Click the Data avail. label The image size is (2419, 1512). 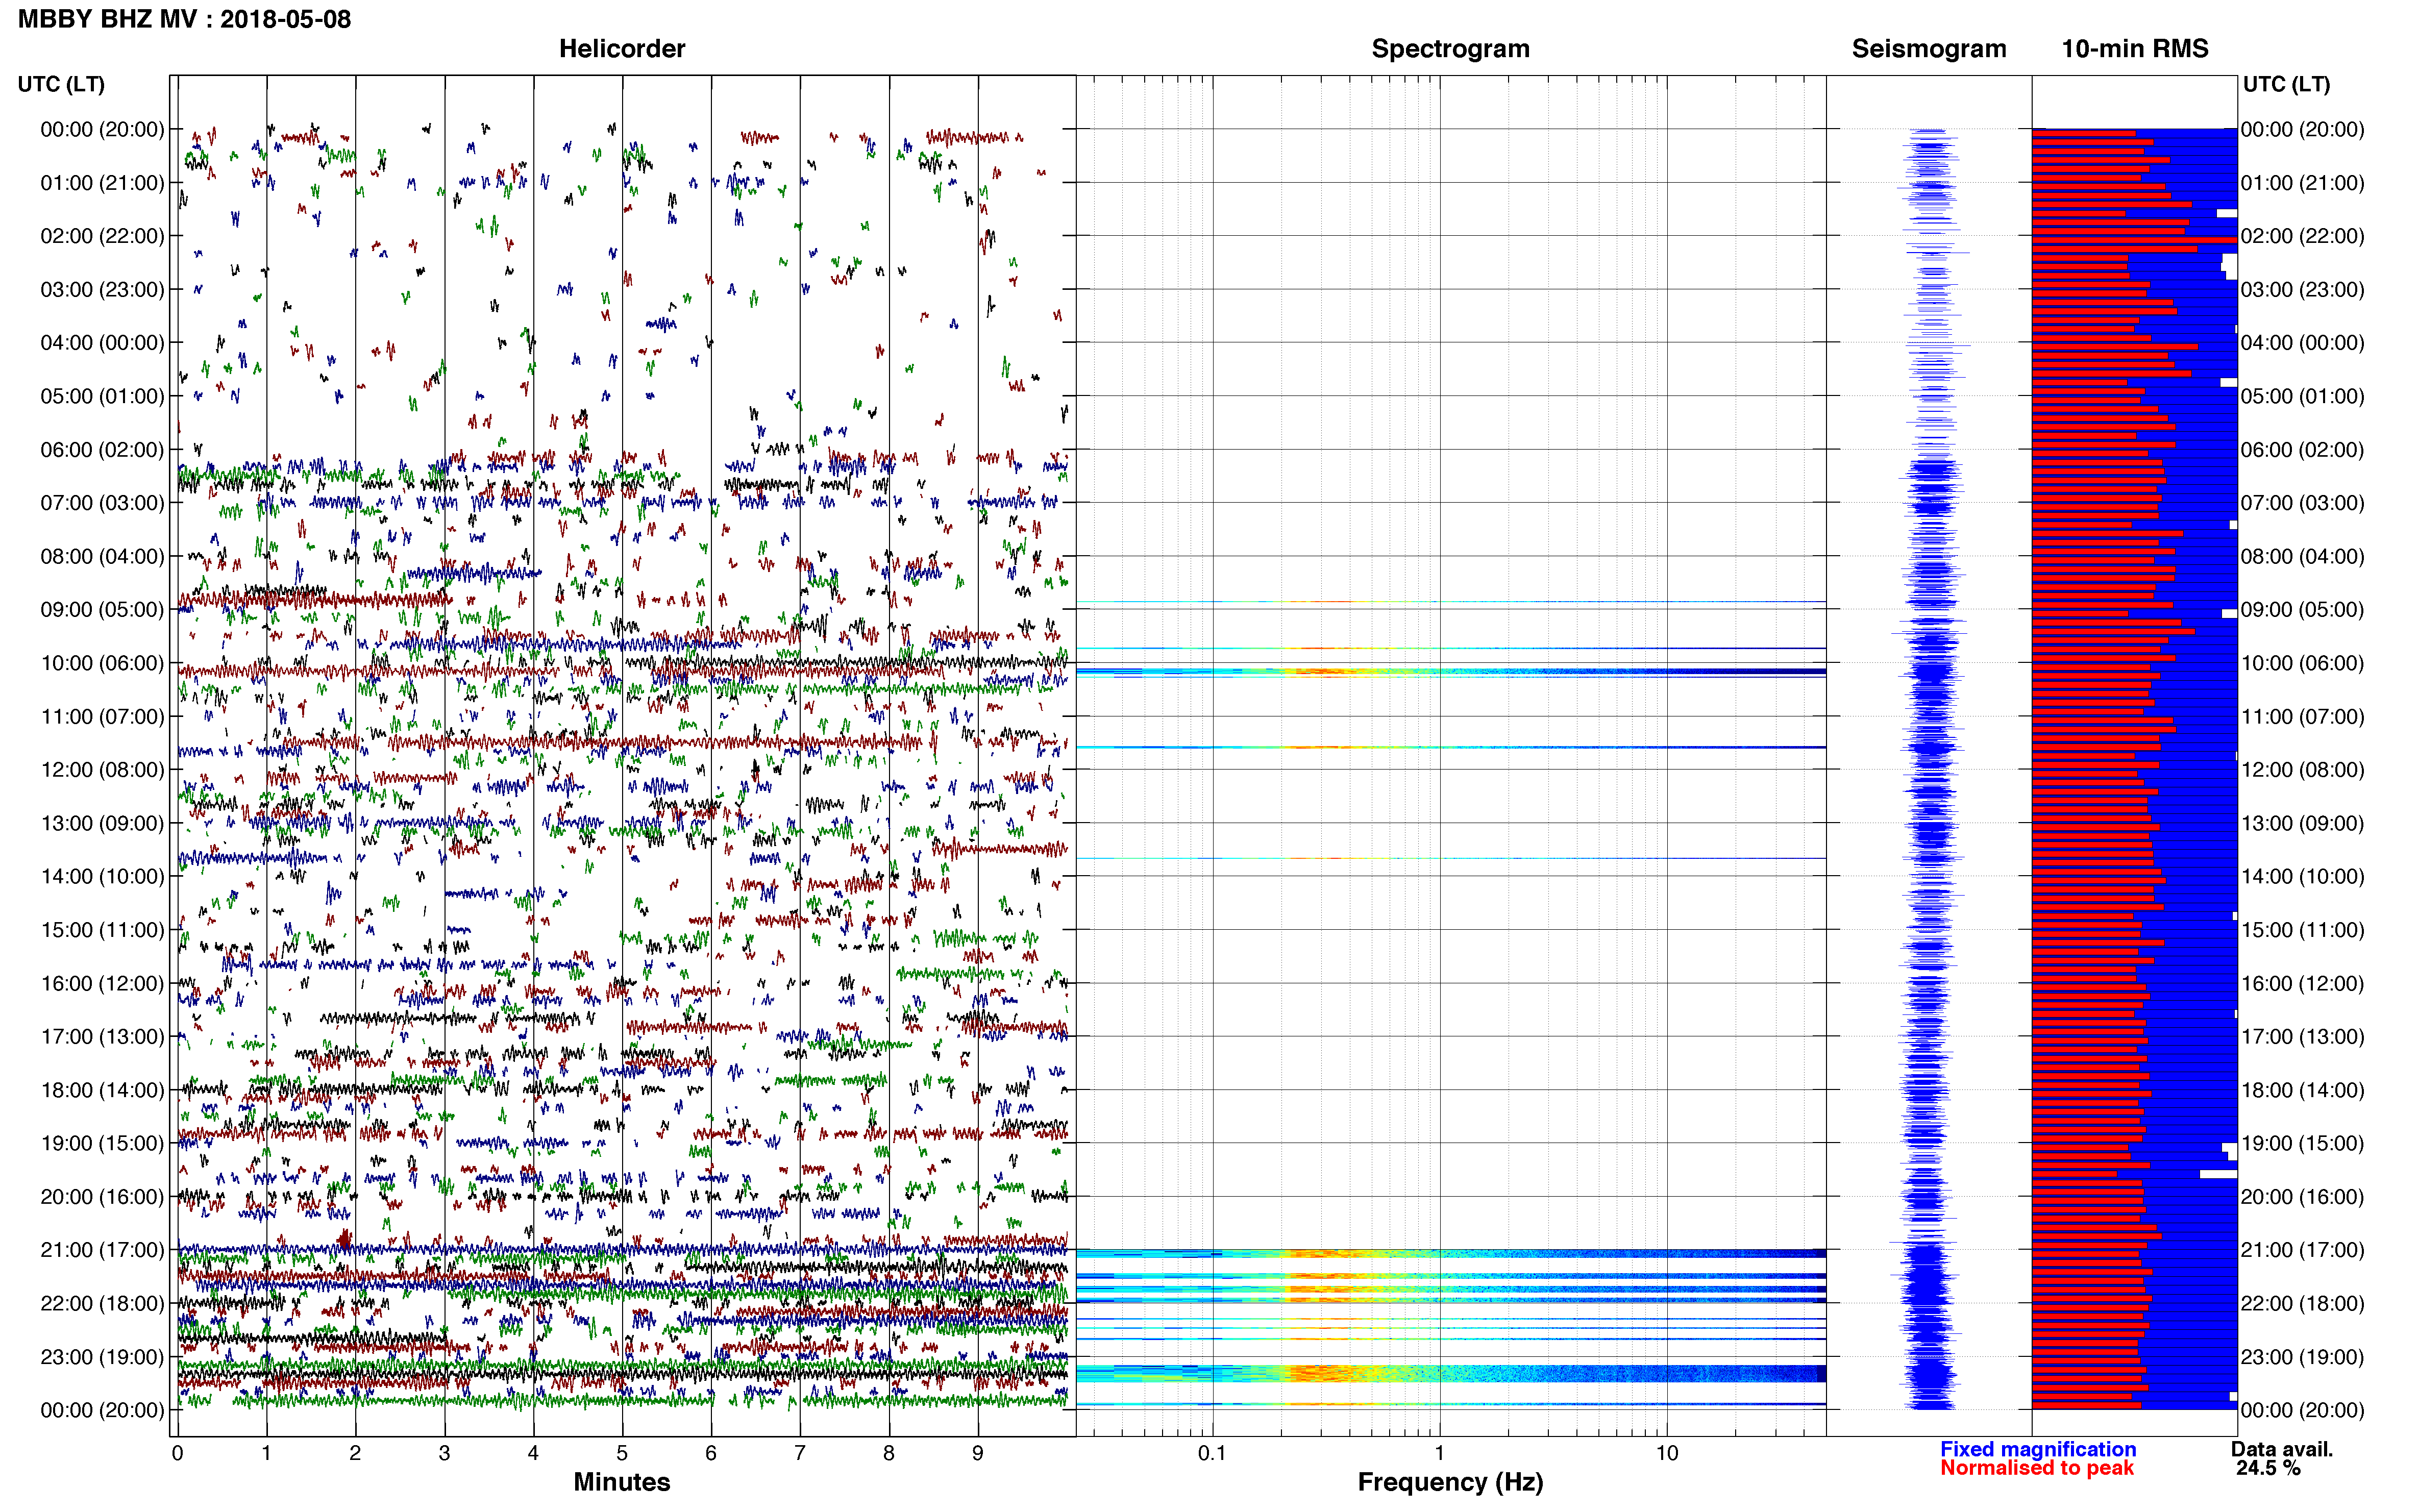[x=2282, y=1449]
